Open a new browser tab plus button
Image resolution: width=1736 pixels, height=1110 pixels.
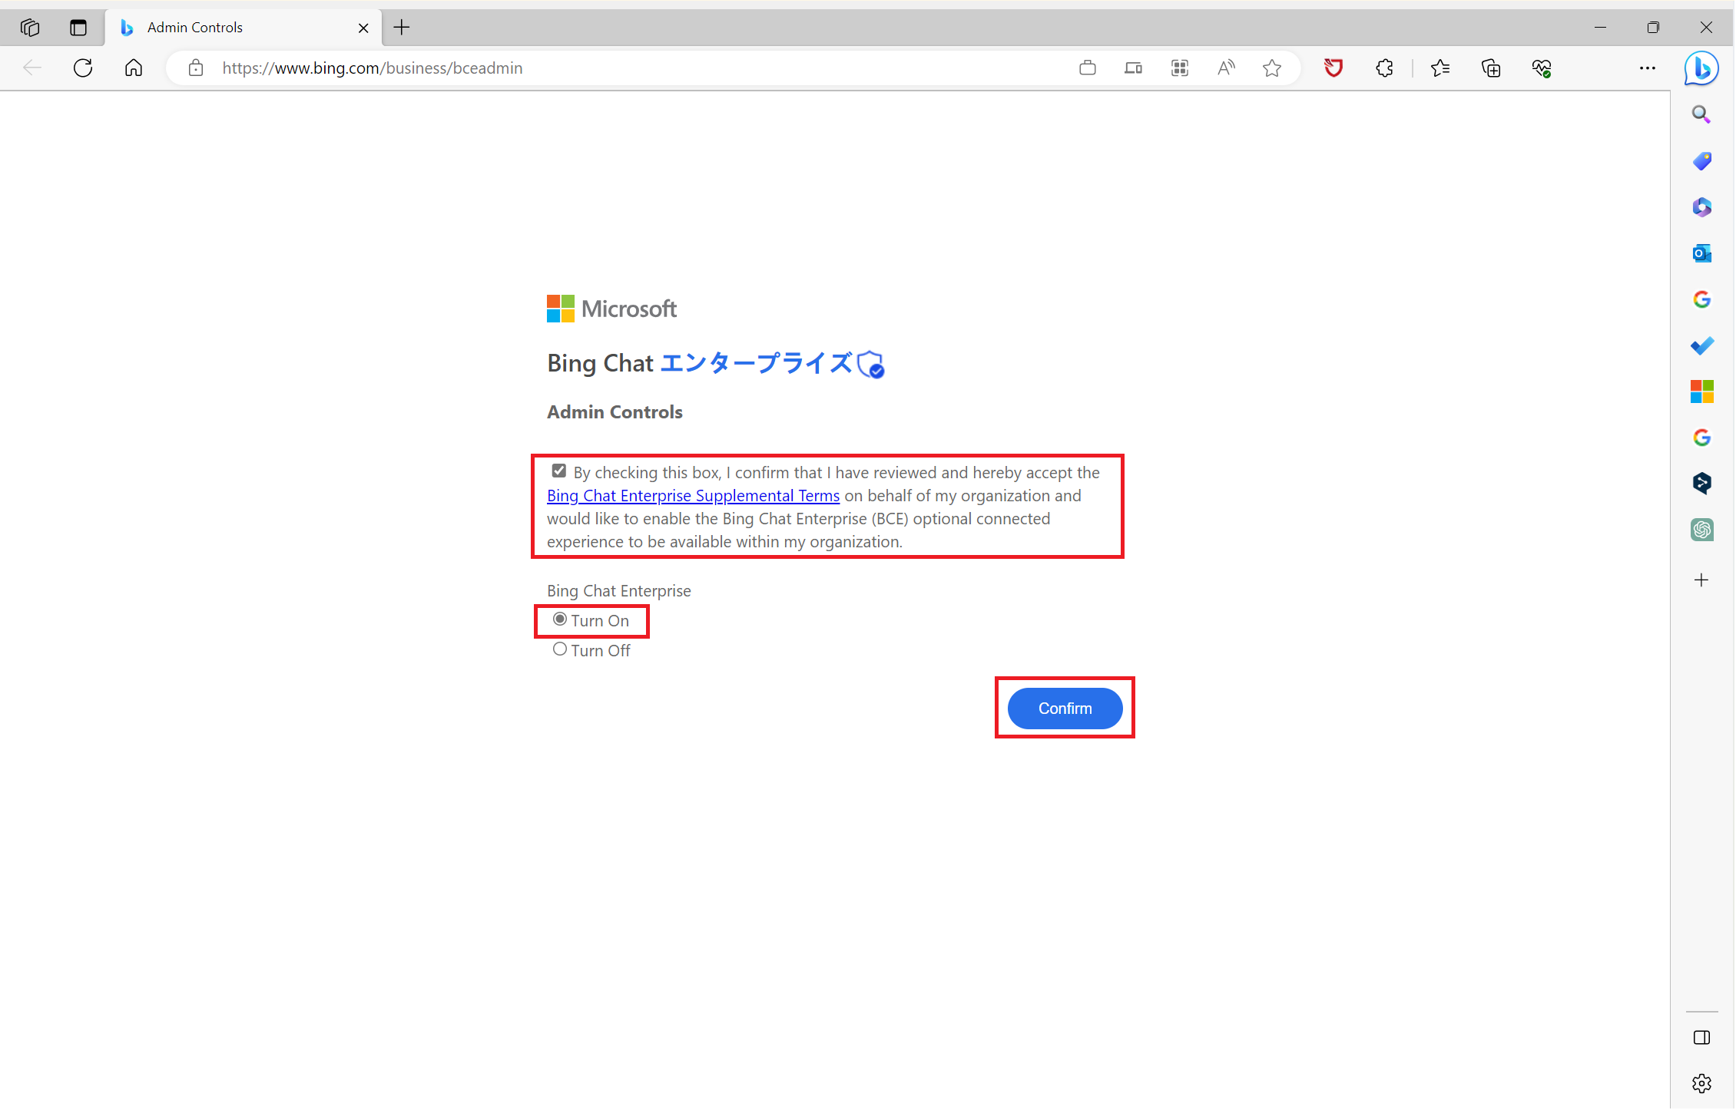click(x=402, y=28)
